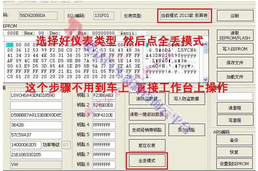
Task: Click the 保存文件 button
Action: [235, 63]
